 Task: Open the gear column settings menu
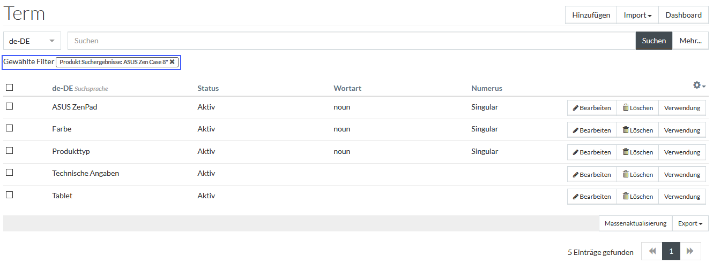[x=699, y=86]
